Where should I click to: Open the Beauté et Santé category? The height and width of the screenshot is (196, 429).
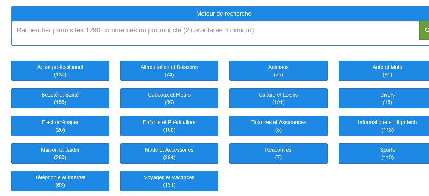(60, 98)
